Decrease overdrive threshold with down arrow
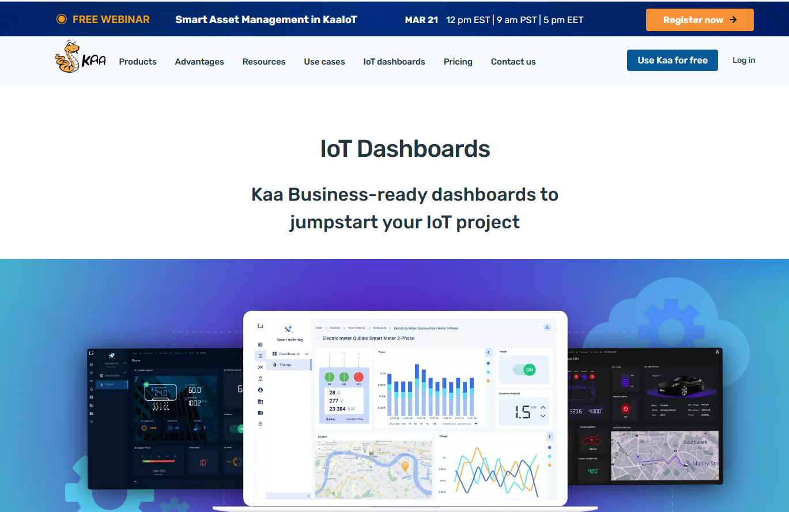This screenshot has height=512, width=789. click(543, 416)
